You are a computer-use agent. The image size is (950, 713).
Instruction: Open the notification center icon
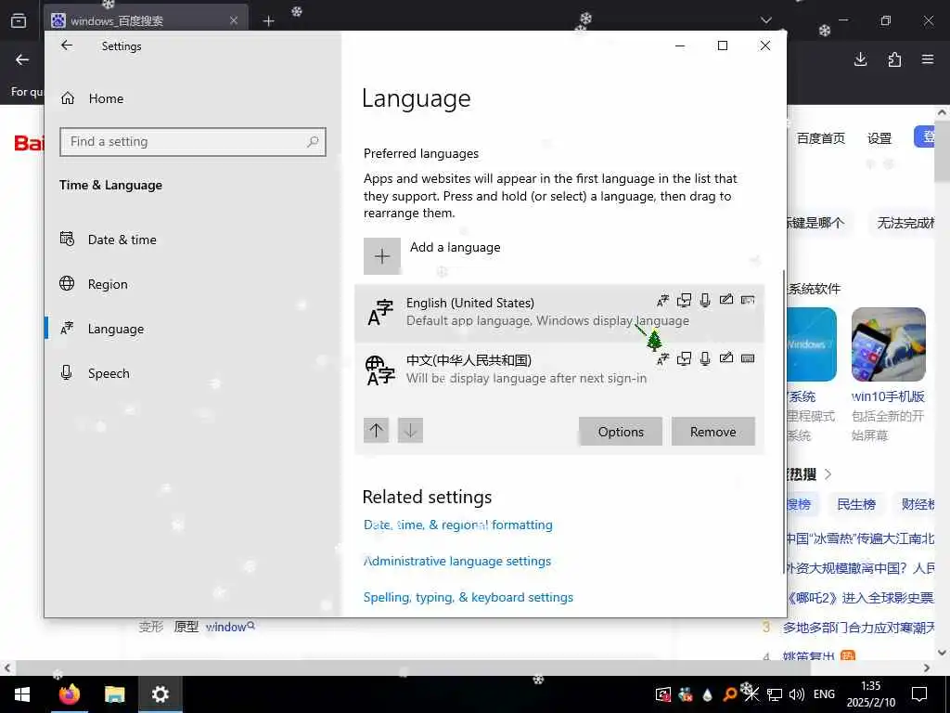point(919,694)
